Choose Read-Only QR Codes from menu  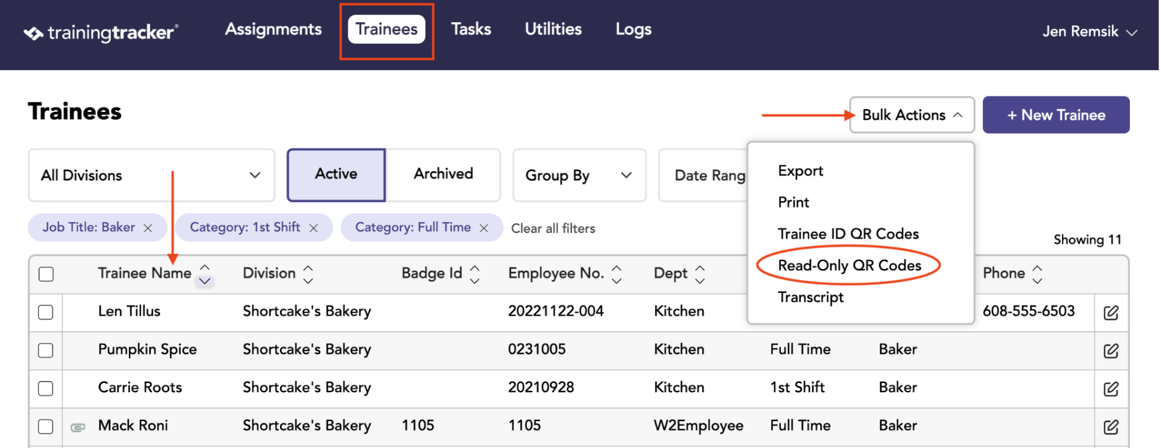pyautogui.click(x=849, y=265)
